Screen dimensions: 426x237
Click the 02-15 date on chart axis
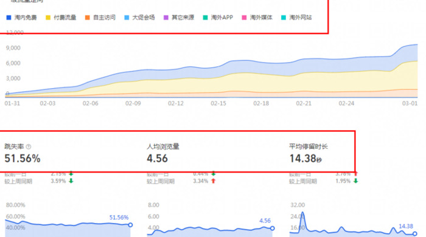(218, 103)
